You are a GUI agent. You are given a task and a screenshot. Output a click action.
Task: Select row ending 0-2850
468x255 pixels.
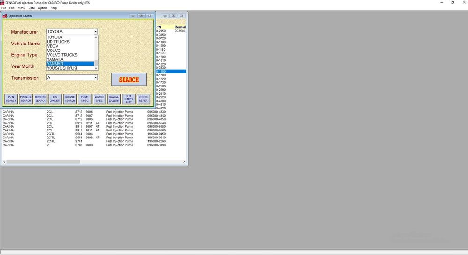click(171, 31)
